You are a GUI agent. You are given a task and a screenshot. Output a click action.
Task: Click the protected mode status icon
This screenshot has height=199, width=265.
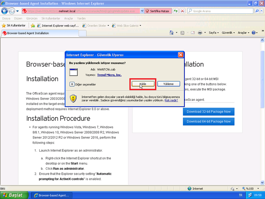(x=232, y=189)
